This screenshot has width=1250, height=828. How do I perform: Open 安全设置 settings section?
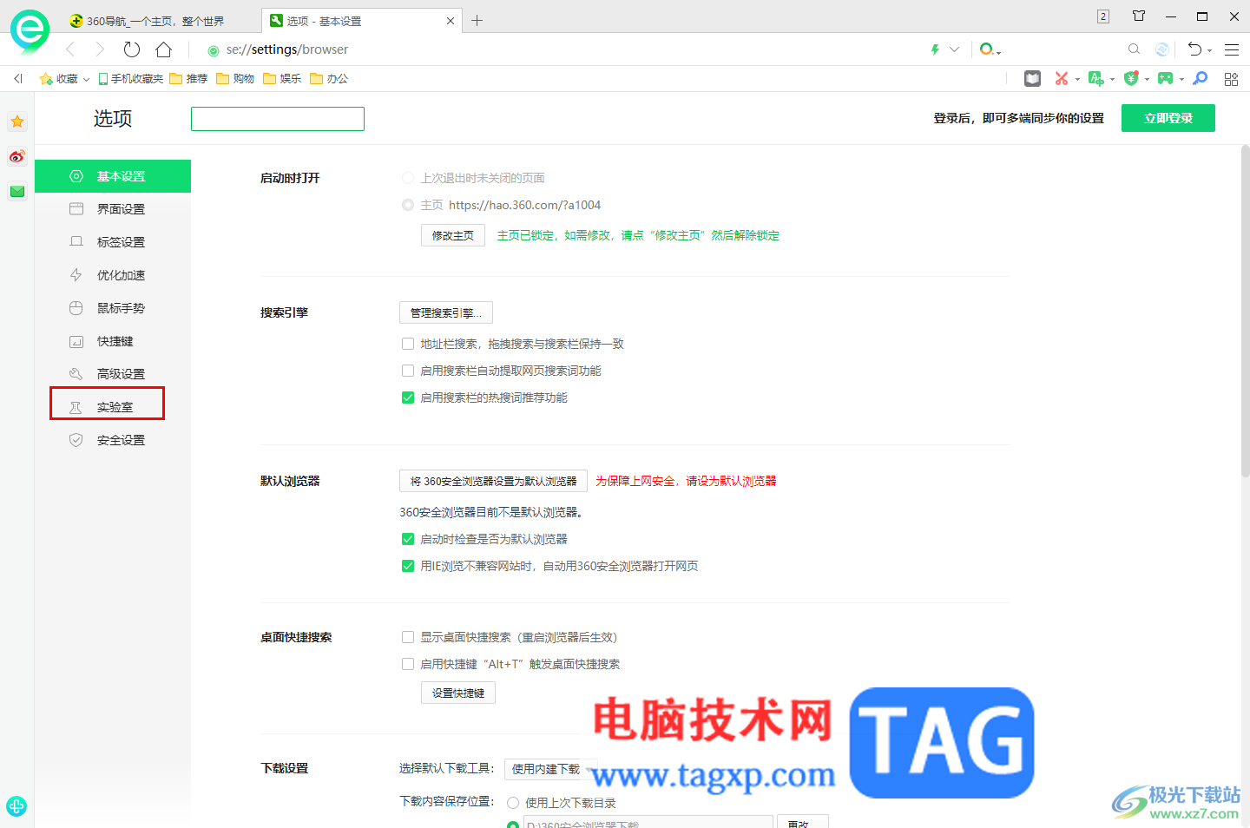tap(113, 440)
